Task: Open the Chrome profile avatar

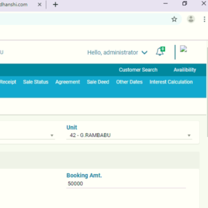Action: tap(191, 19)
